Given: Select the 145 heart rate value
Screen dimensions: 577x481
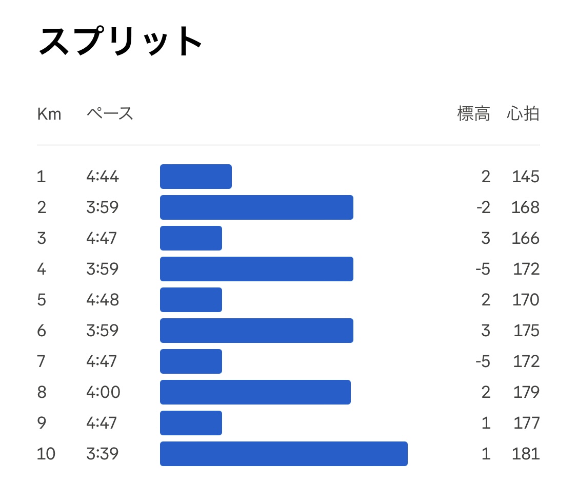Looking at the screenshot, I should pos(526,177).
